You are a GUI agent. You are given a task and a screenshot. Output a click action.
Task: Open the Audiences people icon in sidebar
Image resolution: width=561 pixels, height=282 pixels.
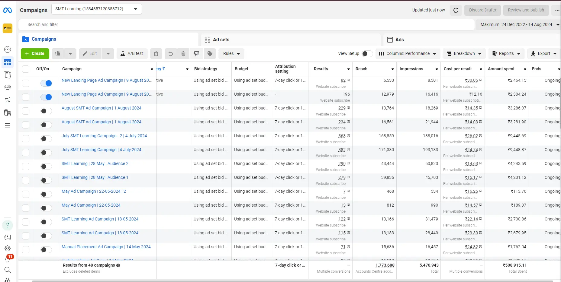tap(8, 87)
